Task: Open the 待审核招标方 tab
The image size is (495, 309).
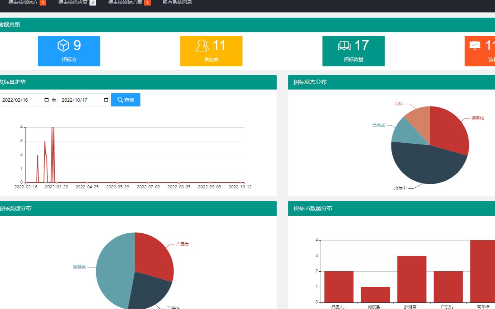Action: [x=27, y=2]
